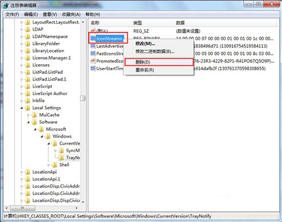The width and height of the screenshot is (282, 222).
Task: Collapse the Microsoft tree node
Action: click(x=35, y=129)
